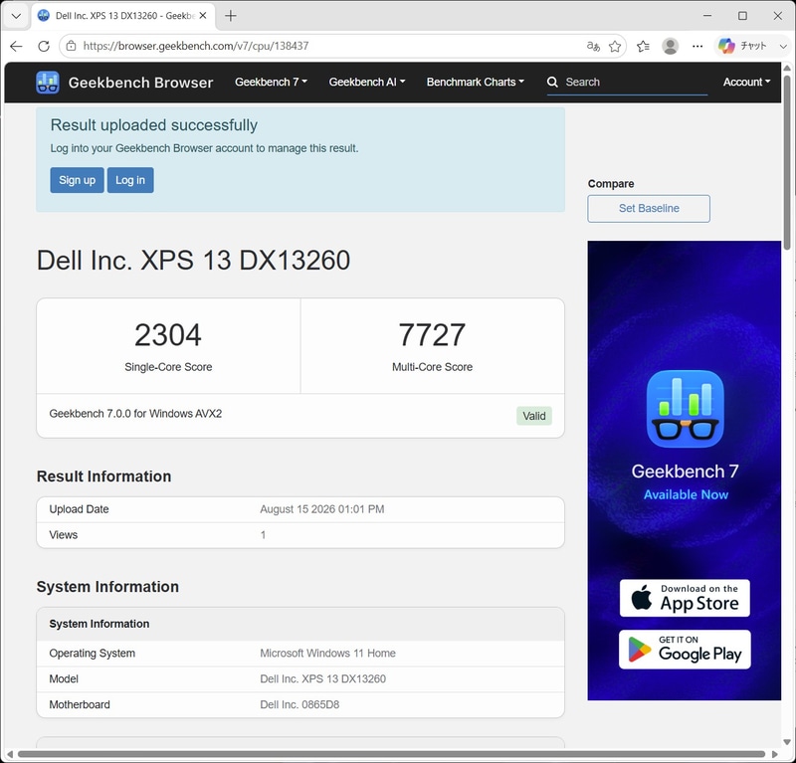
Task: Click the browser back arrow
Action: [x=16, y=46]
